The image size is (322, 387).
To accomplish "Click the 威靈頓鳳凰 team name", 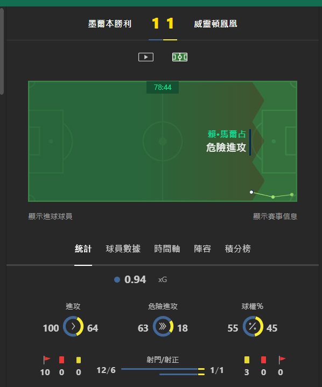I will coord(215,24).
